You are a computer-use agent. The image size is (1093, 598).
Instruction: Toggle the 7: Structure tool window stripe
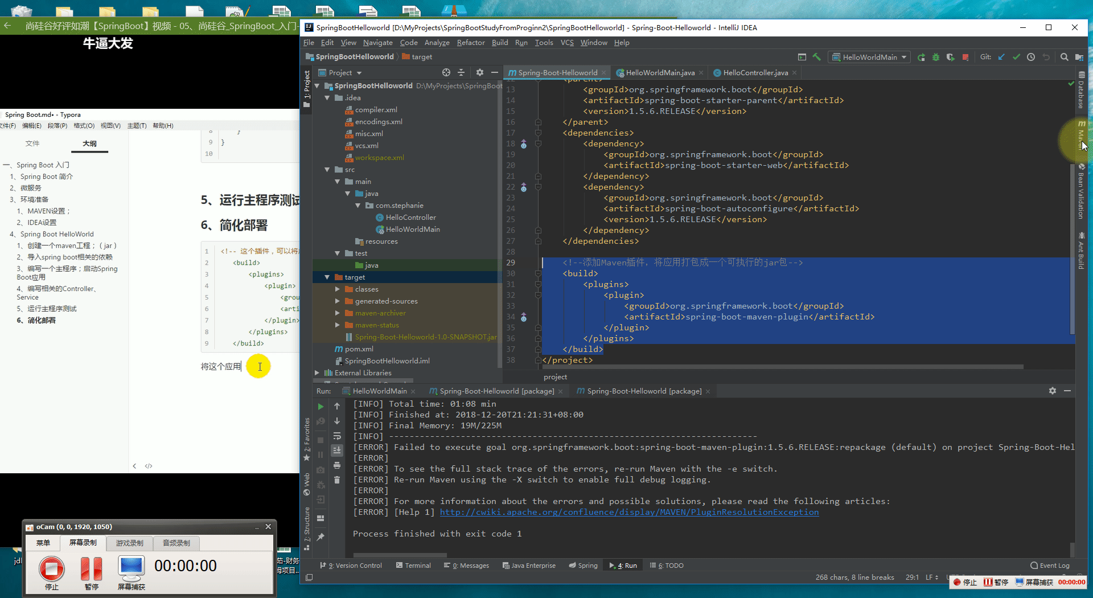coord(307,528)
